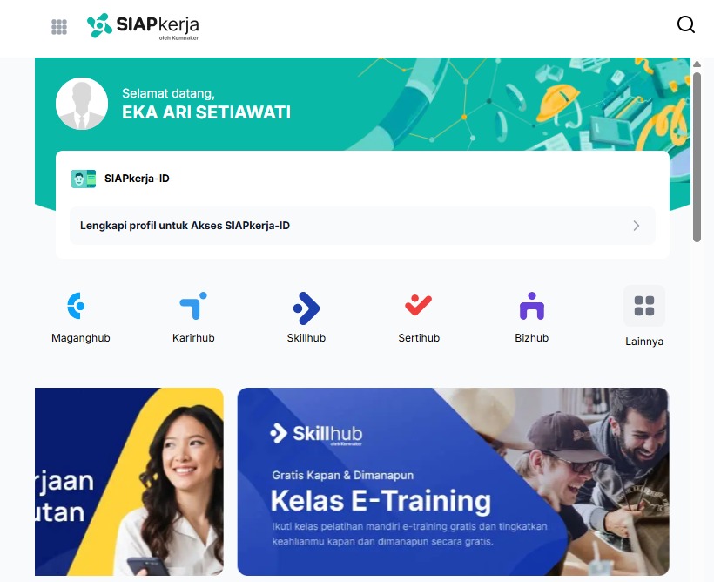714x582 pixels.
Task: Click the EKA ARI SETIAWATI name text
Action: (206, 112)
